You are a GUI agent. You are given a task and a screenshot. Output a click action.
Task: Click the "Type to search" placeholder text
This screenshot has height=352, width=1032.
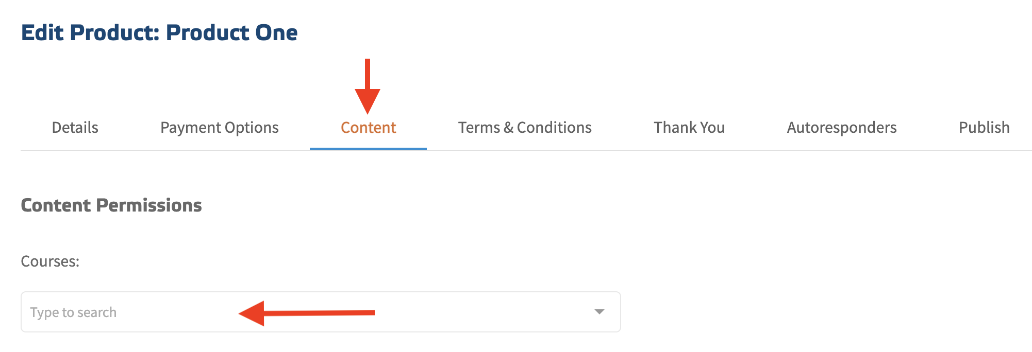tap(73, 312)
